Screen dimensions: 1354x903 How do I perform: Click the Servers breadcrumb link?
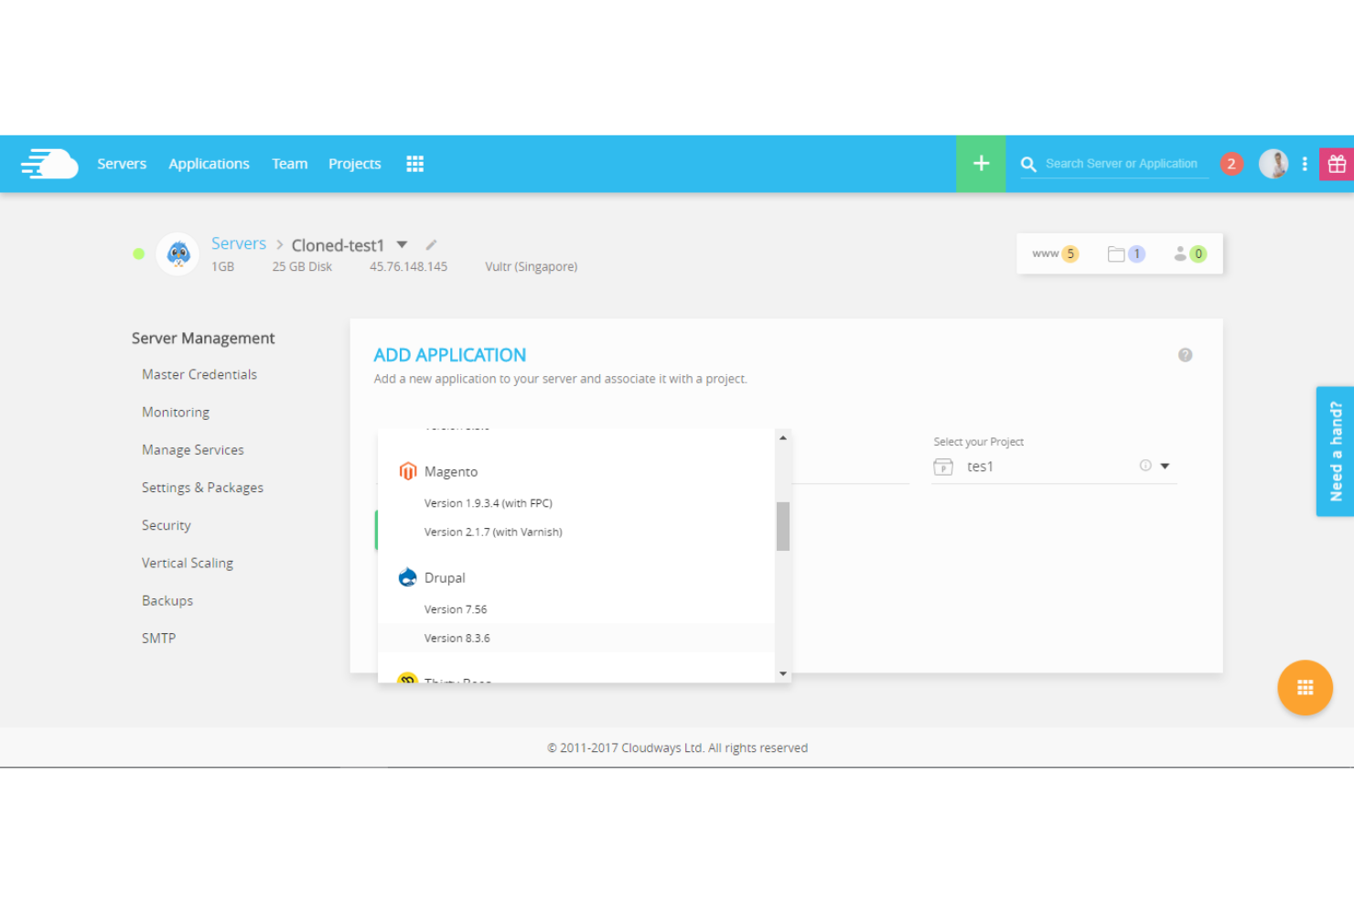click(x=239, y=243)
